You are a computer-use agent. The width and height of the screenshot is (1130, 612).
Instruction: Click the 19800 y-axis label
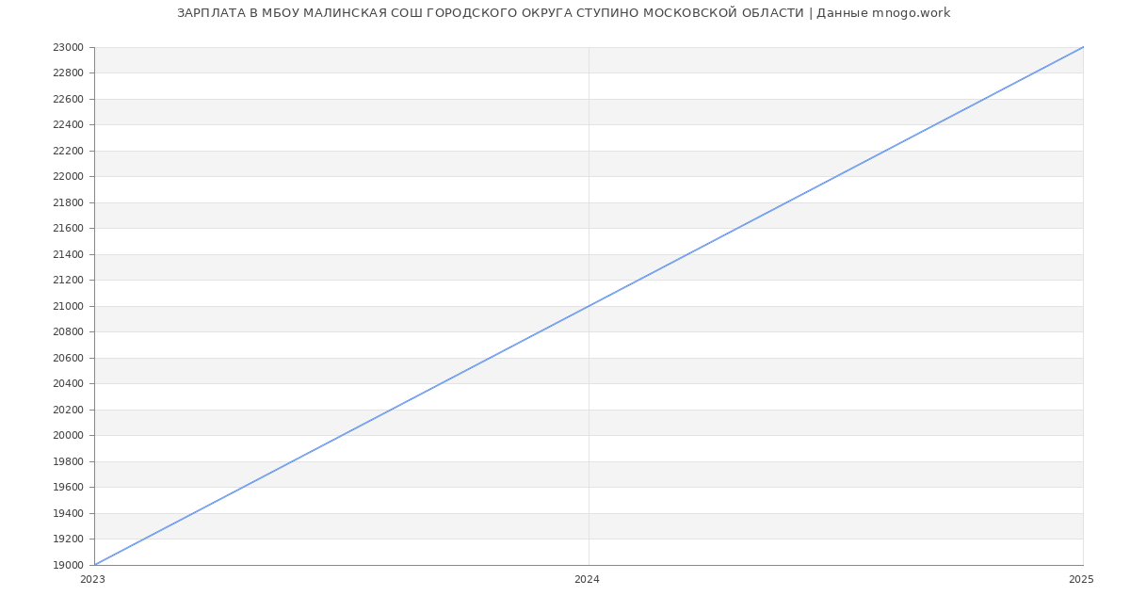[x=68, y=461]
